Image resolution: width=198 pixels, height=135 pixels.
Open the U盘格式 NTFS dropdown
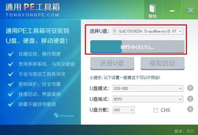(148, 99)
